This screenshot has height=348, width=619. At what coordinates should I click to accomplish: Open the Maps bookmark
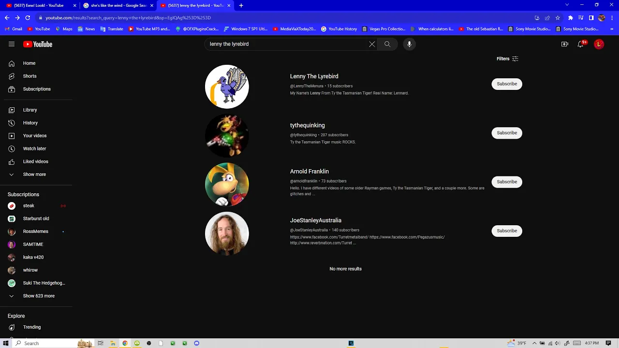click(64, 29)
